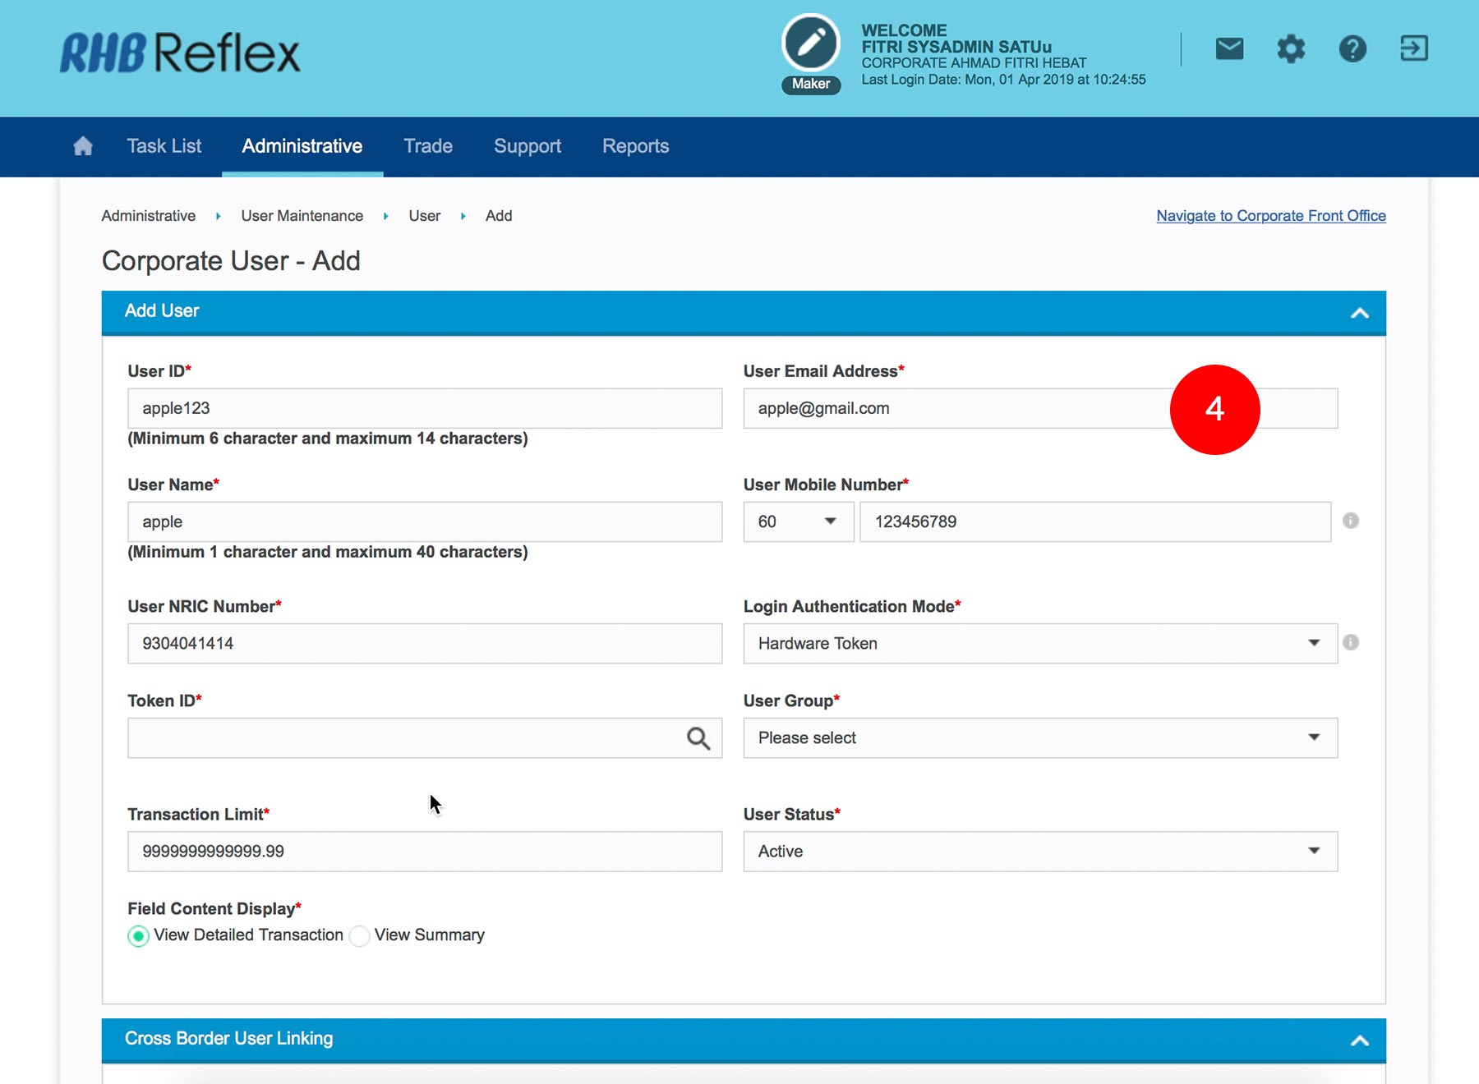Image resolution: width=1479 pixels, height=1084 pixels.
Task: Collapse the Add User section
Action: pyautogui.click(x=1360, y=312)
